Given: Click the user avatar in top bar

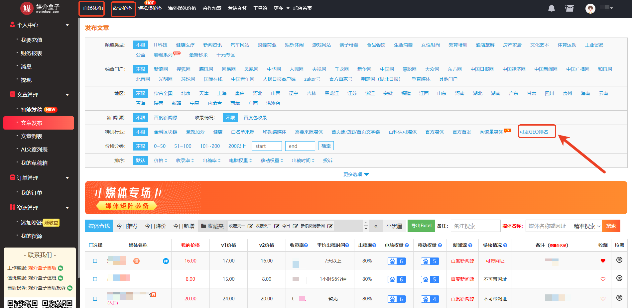Looking at the screenshot, I should click(590, 8).
